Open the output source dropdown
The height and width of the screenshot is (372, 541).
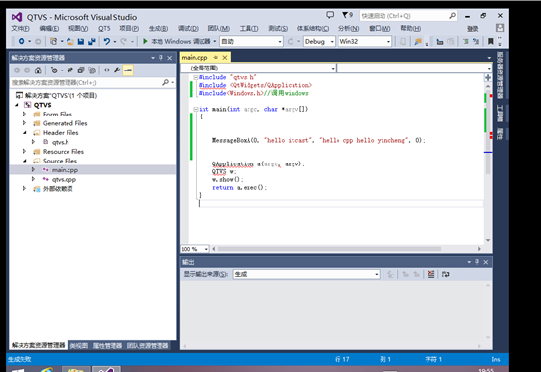(x=377, y=274)
